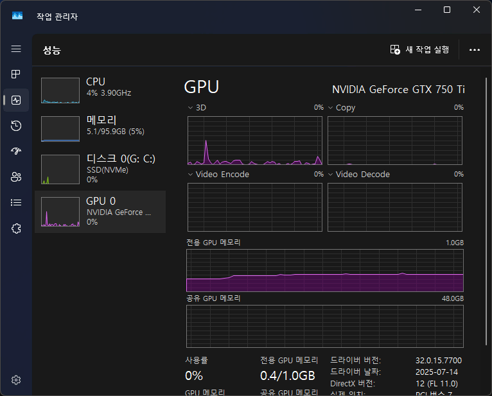Click the NVIDIA GeForce GTX 750 Ti title

coord(398,90)
